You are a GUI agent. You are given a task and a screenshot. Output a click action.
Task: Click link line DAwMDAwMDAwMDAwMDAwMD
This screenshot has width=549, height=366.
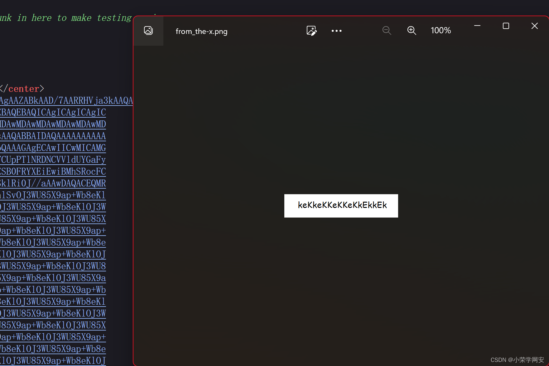(x=53, y=124)
